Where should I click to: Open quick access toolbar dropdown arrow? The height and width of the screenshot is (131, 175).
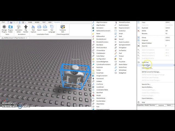(25, 22)
